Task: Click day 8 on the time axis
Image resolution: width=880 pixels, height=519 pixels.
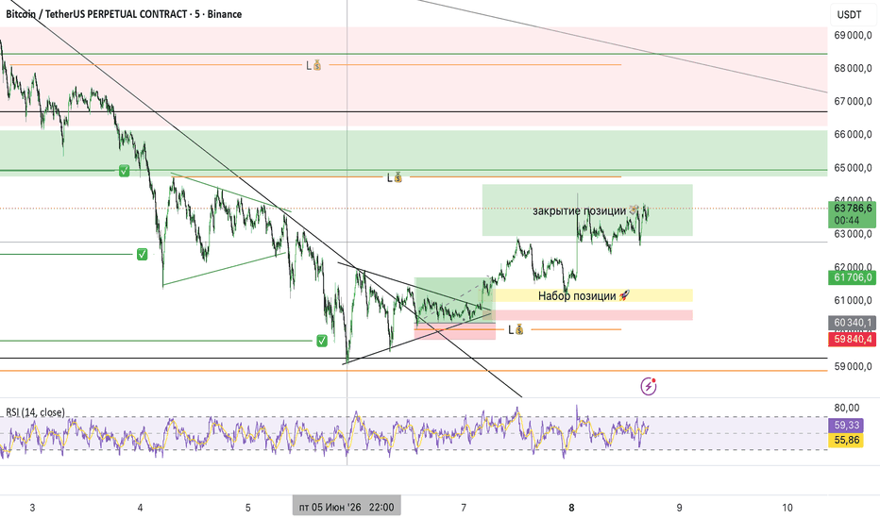Action: (571, 508)
